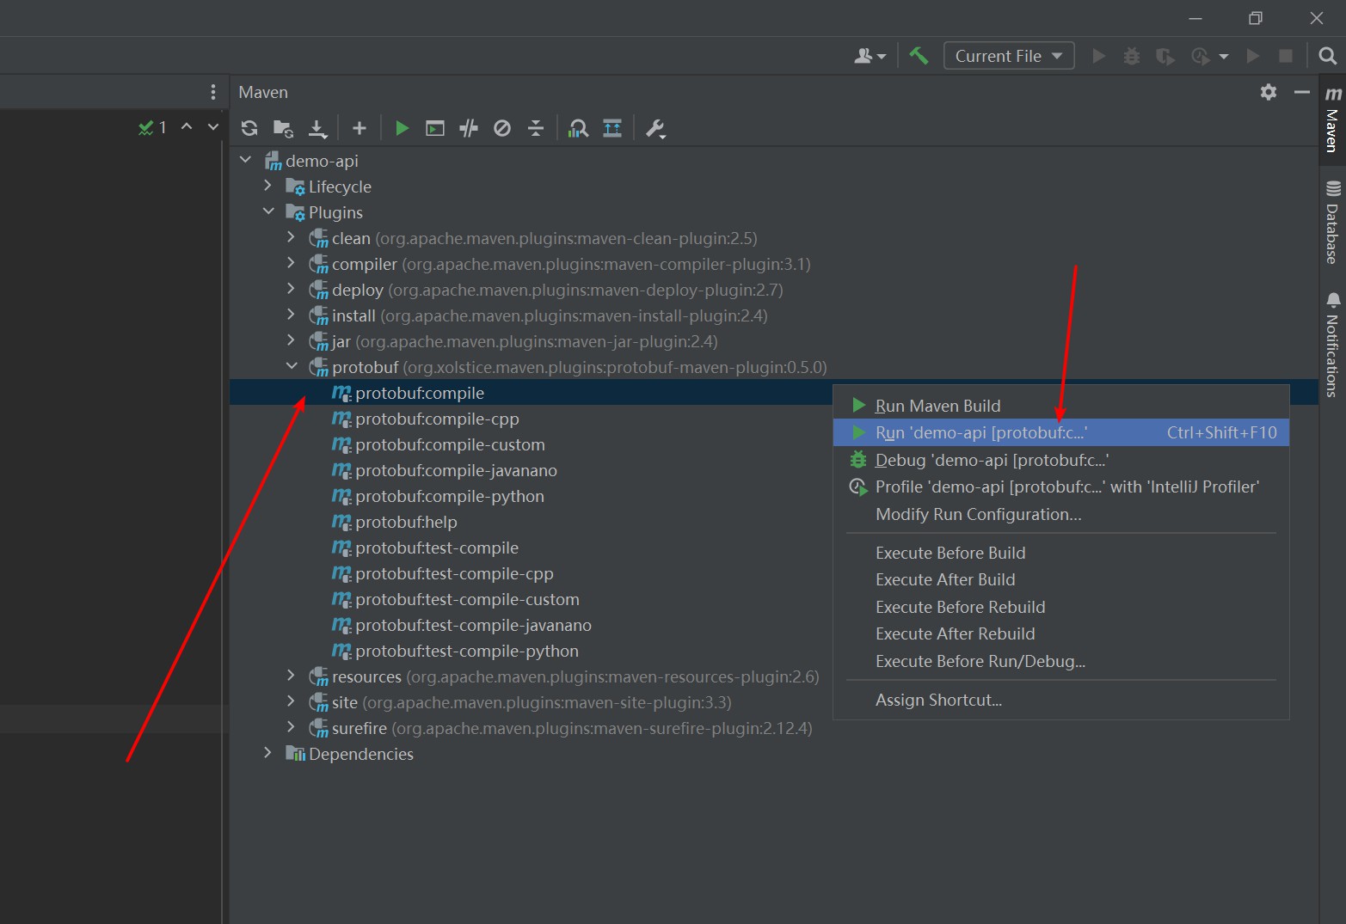The width and height of the screenshot is (1346, 924).
Task: Go to next highlighted error arrow
Action: [x=213, y=127]
